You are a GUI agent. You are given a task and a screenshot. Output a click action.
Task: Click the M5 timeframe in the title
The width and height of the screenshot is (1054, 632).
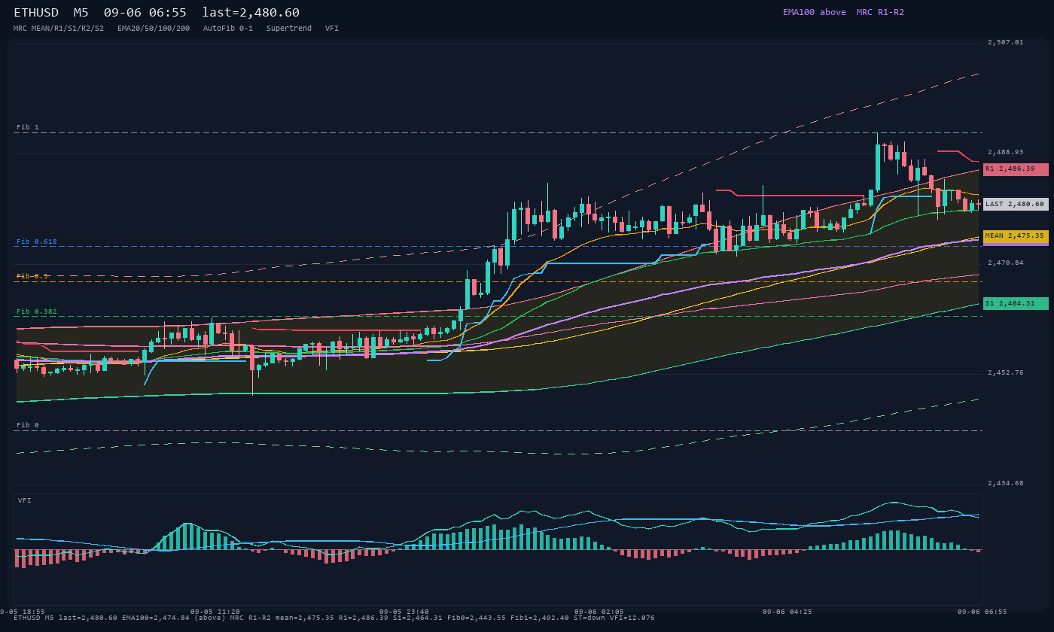point(81,12)
